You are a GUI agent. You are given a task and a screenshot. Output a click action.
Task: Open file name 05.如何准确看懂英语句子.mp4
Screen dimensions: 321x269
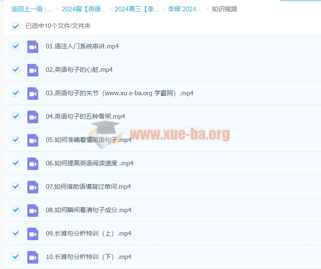pyautogui.click(x=89, y=140)
